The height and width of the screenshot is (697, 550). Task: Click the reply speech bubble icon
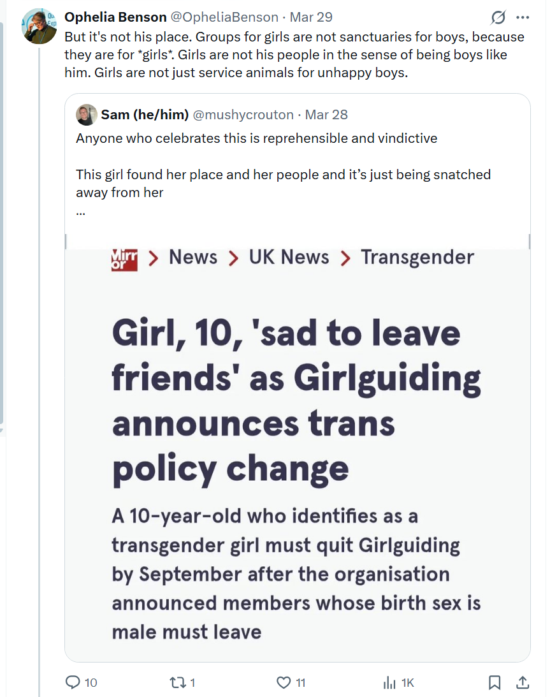coord(74,682)
